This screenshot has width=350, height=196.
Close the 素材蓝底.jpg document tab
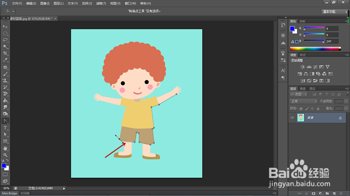point(55,18)
